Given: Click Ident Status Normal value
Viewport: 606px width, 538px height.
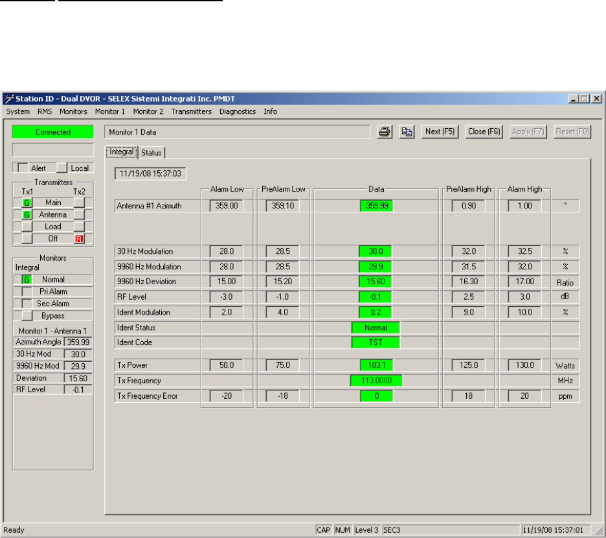Looking at the screenshot, I should (x=376, y=328).
